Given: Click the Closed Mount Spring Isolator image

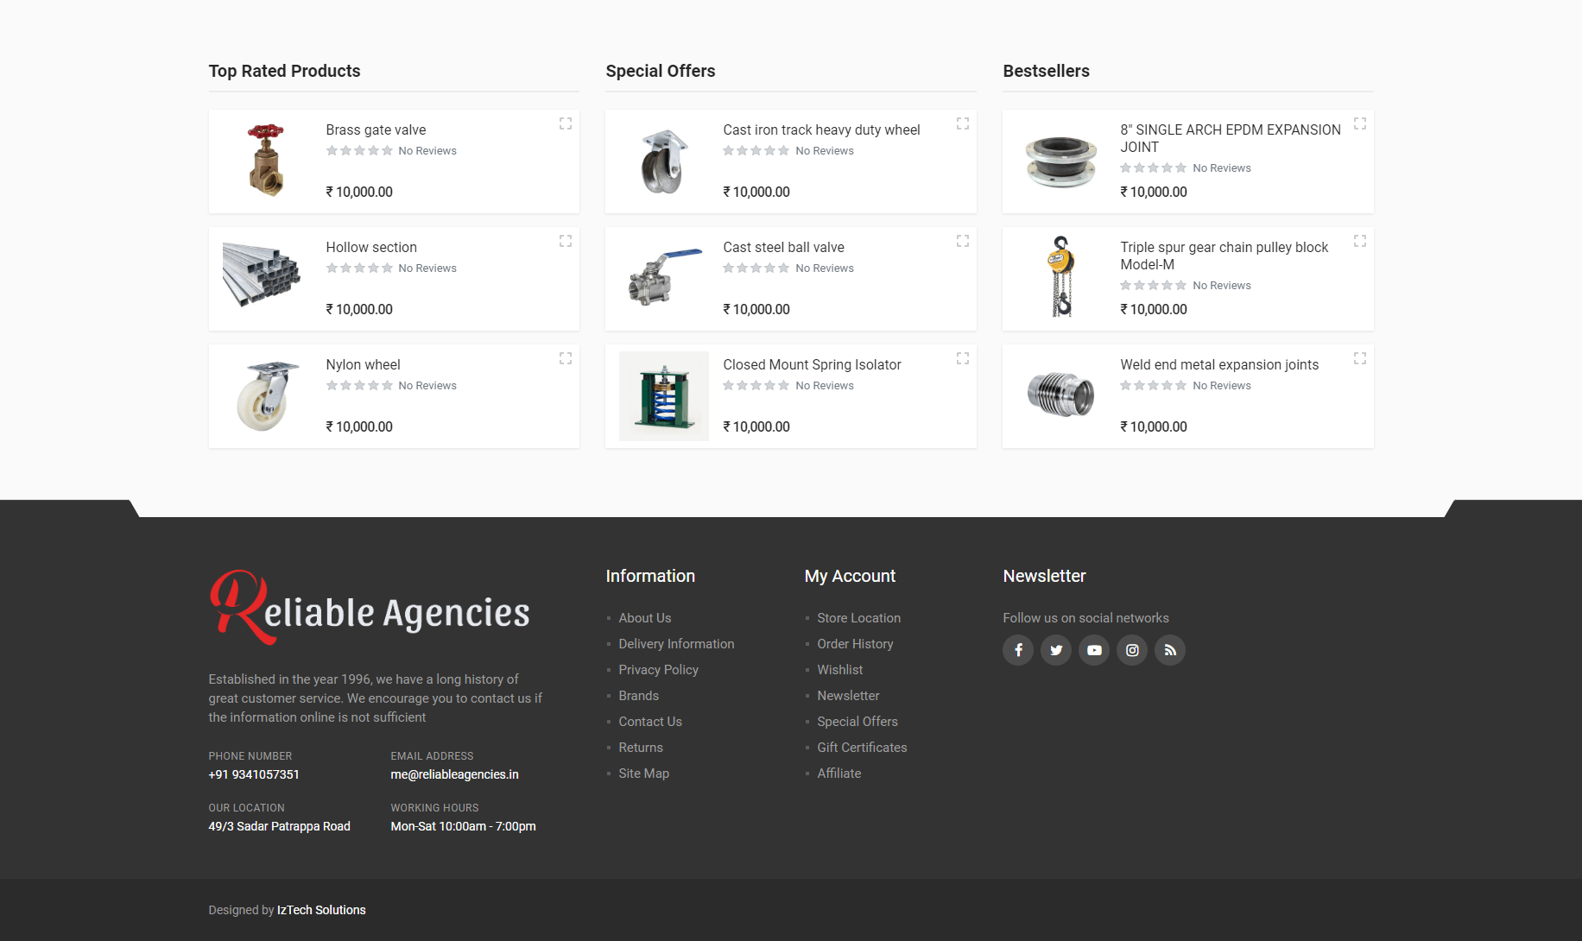Looking at the screenshot, I should [664, 396].
